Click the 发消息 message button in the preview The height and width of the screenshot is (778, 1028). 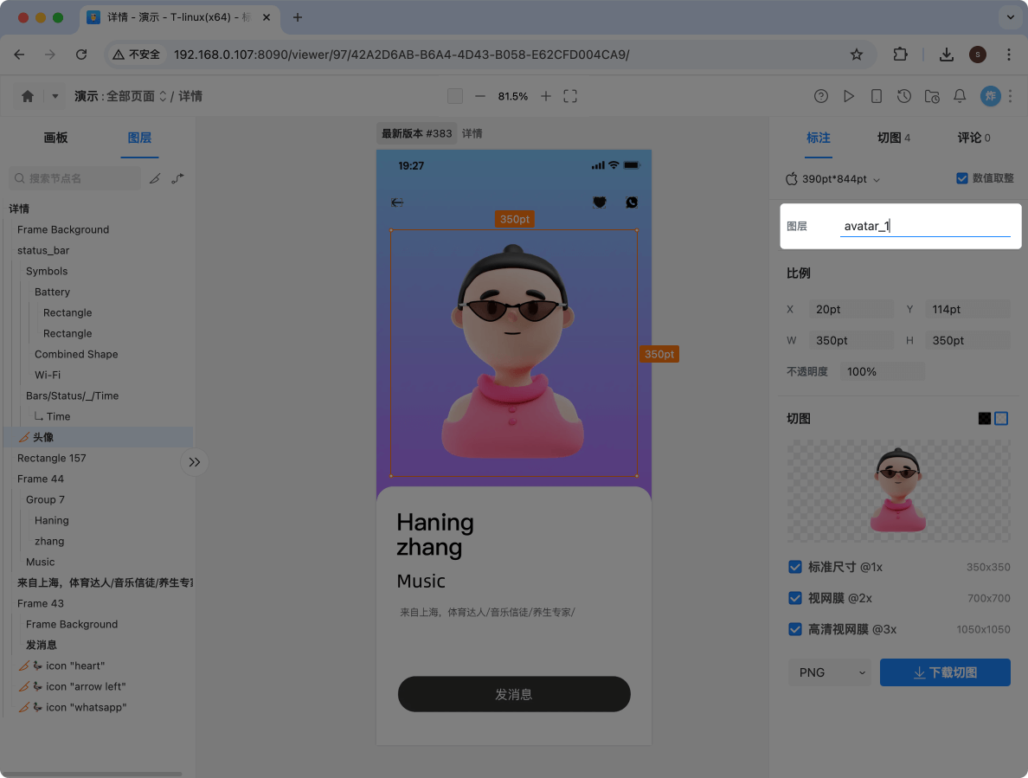514,694
